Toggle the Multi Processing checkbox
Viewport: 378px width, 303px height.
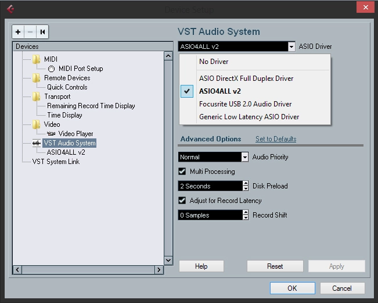click(182, 172)
